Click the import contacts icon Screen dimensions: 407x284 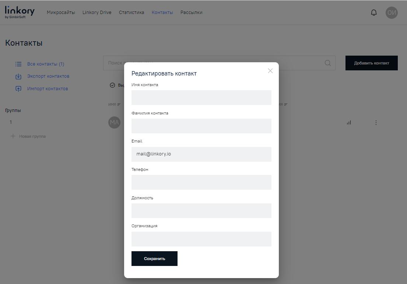point(18,89)
